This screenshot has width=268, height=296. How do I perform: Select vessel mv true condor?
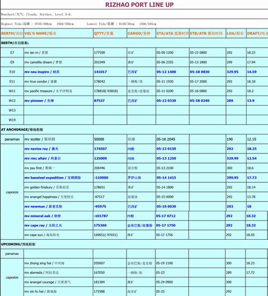(x=40, y=82)
